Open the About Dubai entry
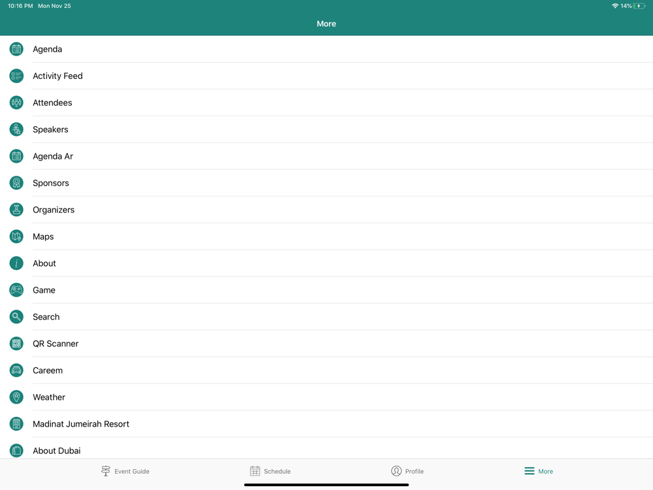This screenshot has width=653, height=490. (x=326, y=449)
